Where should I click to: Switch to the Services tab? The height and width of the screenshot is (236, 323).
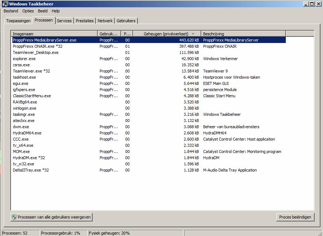click(64, 21)
